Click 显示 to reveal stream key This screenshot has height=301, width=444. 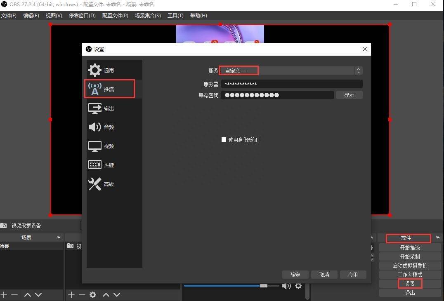(x=349, y=95)
